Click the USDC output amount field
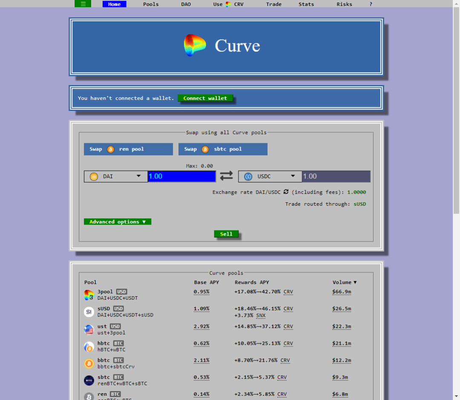 point(336,176)
